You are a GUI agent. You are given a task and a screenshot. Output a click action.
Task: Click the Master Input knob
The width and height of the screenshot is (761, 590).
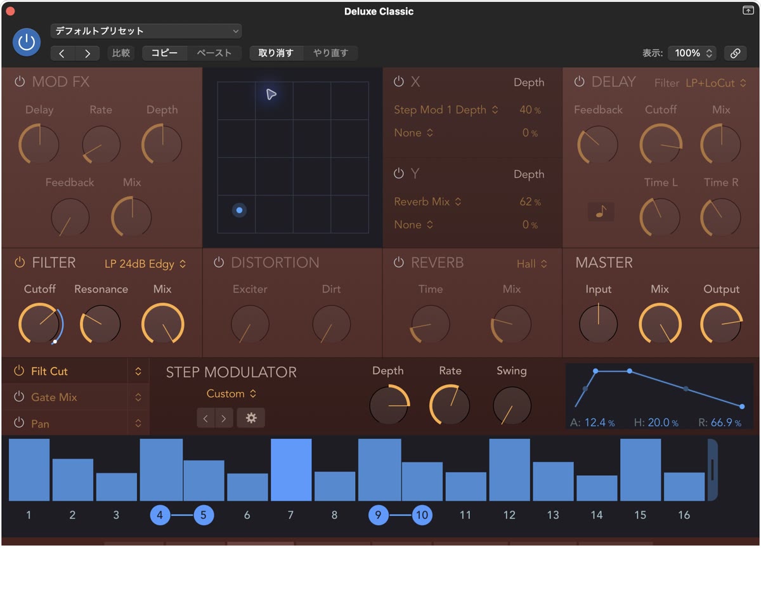coord(598,324)
